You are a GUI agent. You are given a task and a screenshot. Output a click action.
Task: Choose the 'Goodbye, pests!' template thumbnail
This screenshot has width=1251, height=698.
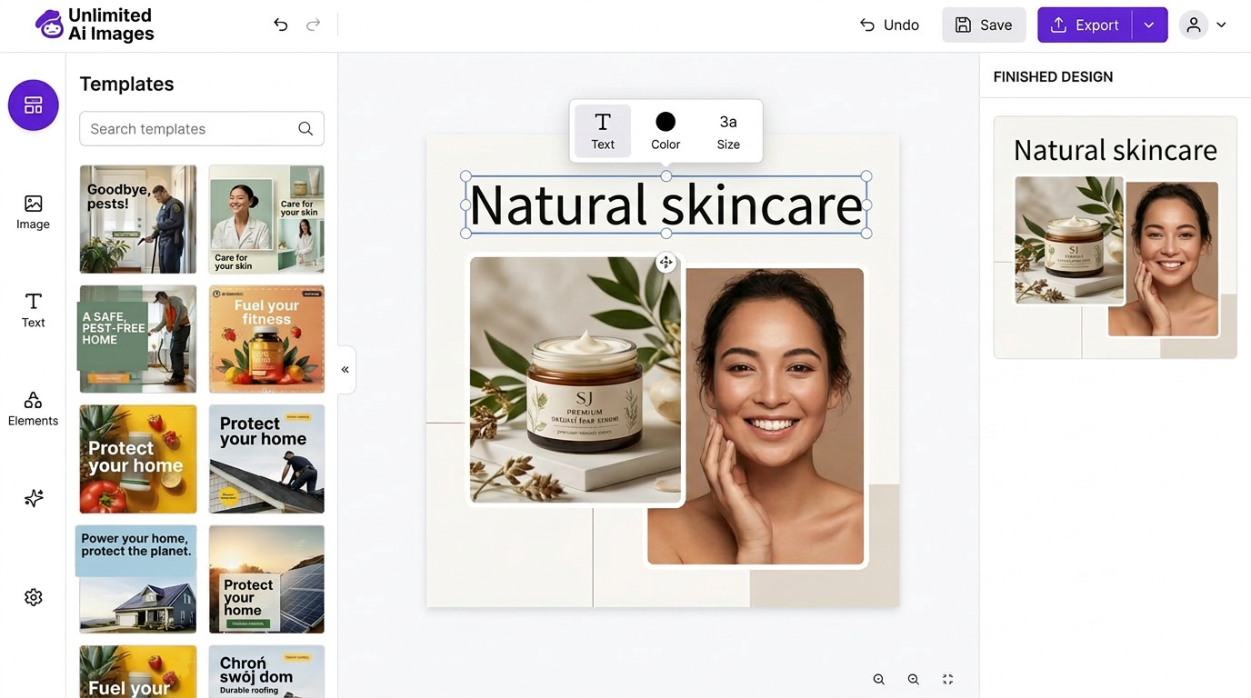pos(138,219)
